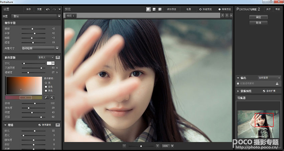Open the 帮助 help button

(277, 9)
